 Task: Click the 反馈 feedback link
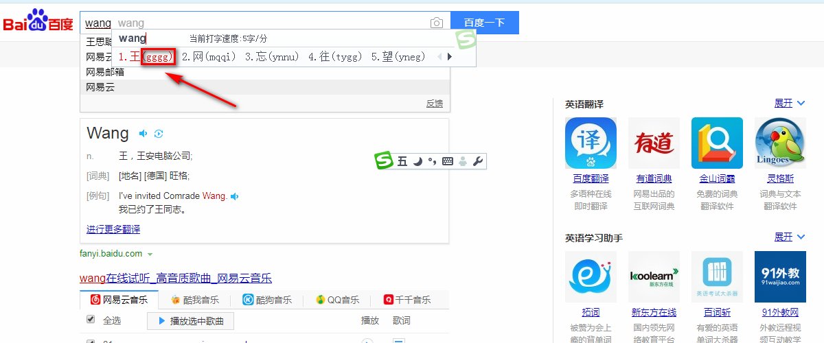435,104
